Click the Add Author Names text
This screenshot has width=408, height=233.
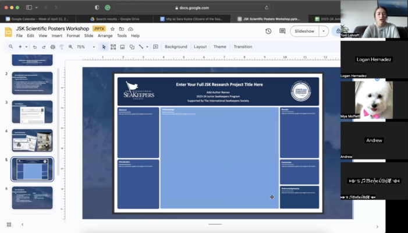tap(218, 92)
